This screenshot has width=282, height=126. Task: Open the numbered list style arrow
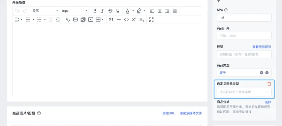pos(45,20)
